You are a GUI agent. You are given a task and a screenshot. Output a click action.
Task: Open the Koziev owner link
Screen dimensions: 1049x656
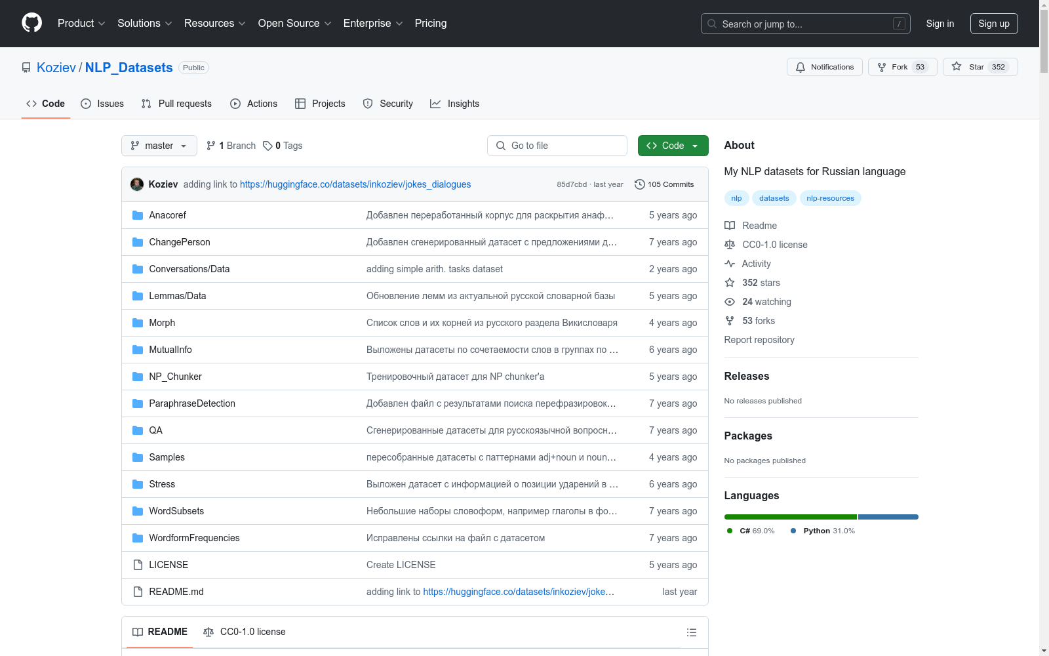tap(56, 68)
